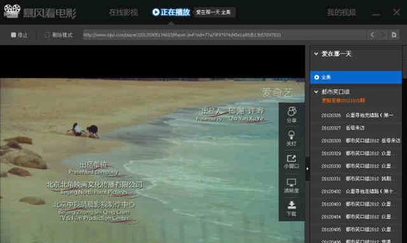Click the play icon in the 全集 row

point(317,77)
